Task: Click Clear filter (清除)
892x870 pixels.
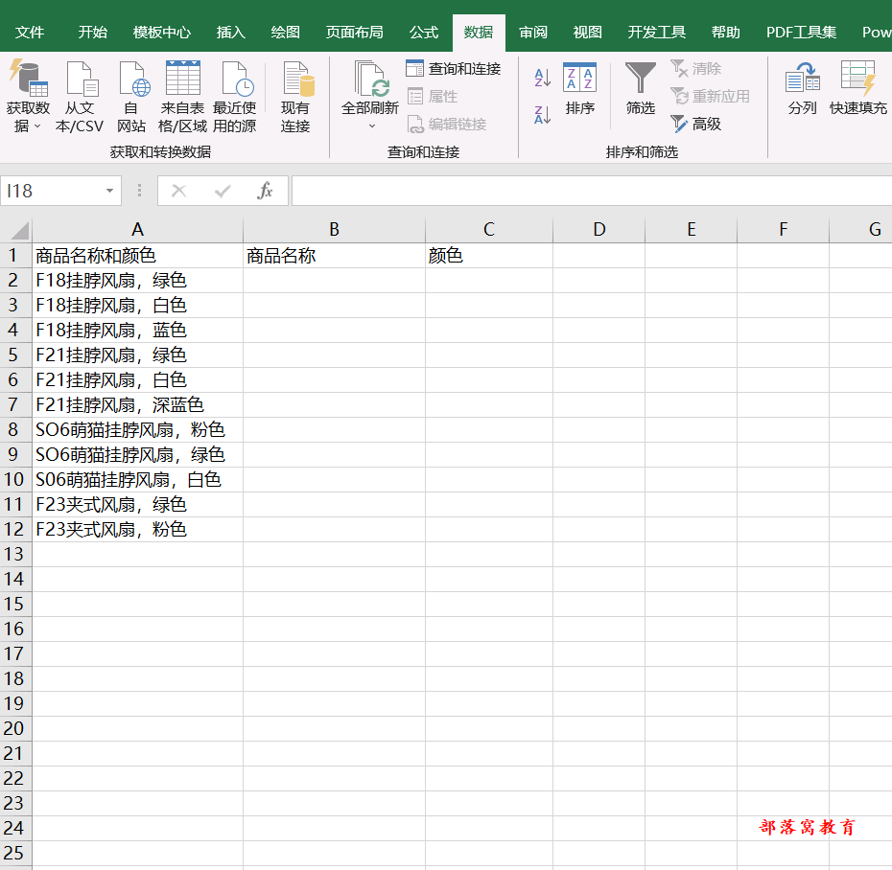Action: [696, 69]
